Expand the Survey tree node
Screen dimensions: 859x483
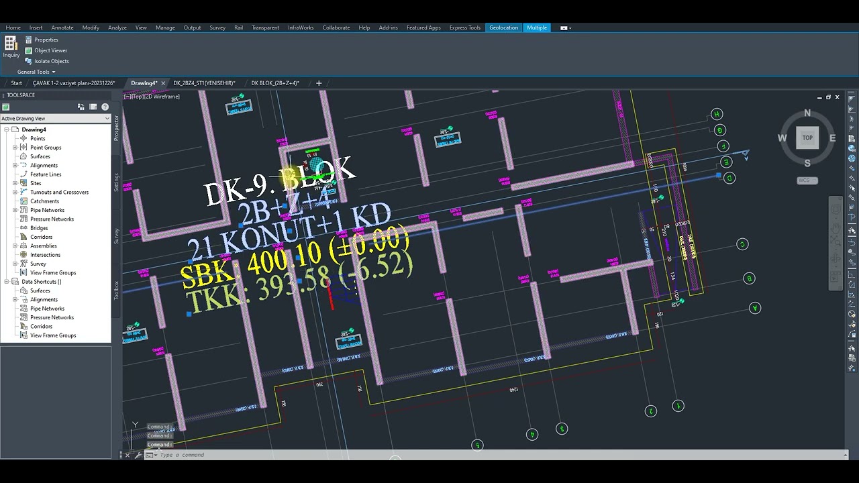(15, 264)
